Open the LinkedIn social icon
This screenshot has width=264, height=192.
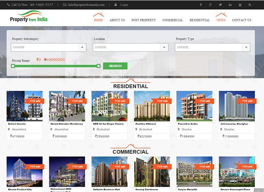230,5
